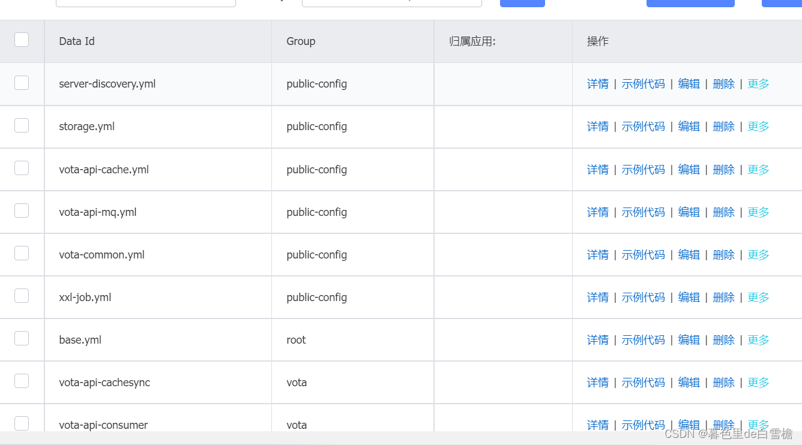Expand 更多 for vota-api-cachesync
Image resolution: width=802 pixels, height=445 pixels.
[758, 383]
